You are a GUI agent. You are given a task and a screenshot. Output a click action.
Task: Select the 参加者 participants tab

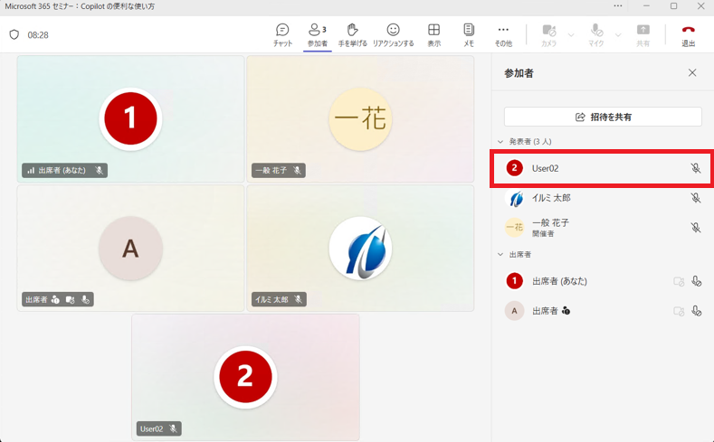click(318, 35)
